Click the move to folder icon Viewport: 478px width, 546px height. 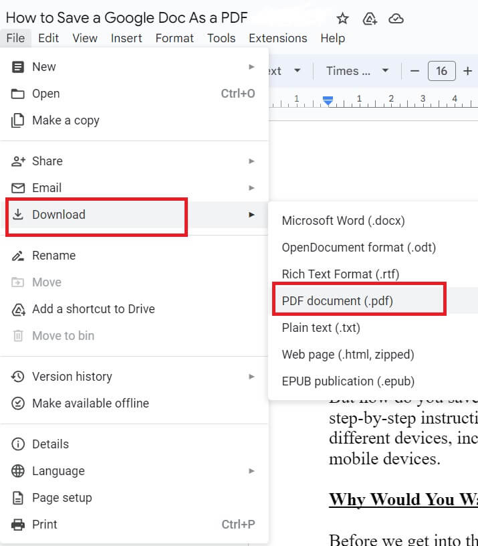[x=370, y=18]
